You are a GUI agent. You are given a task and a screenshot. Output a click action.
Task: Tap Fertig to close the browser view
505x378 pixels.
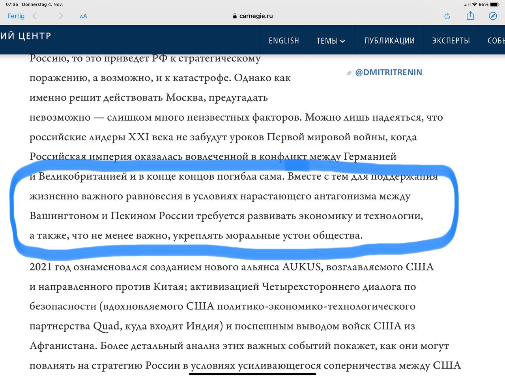pos(16,16)
